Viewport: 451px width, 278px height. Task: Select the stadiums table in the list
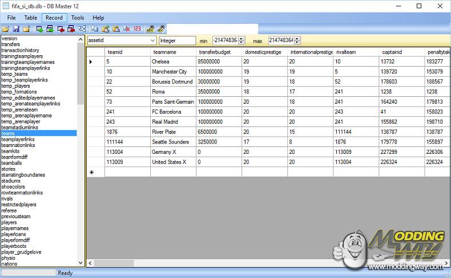[11, 181]
